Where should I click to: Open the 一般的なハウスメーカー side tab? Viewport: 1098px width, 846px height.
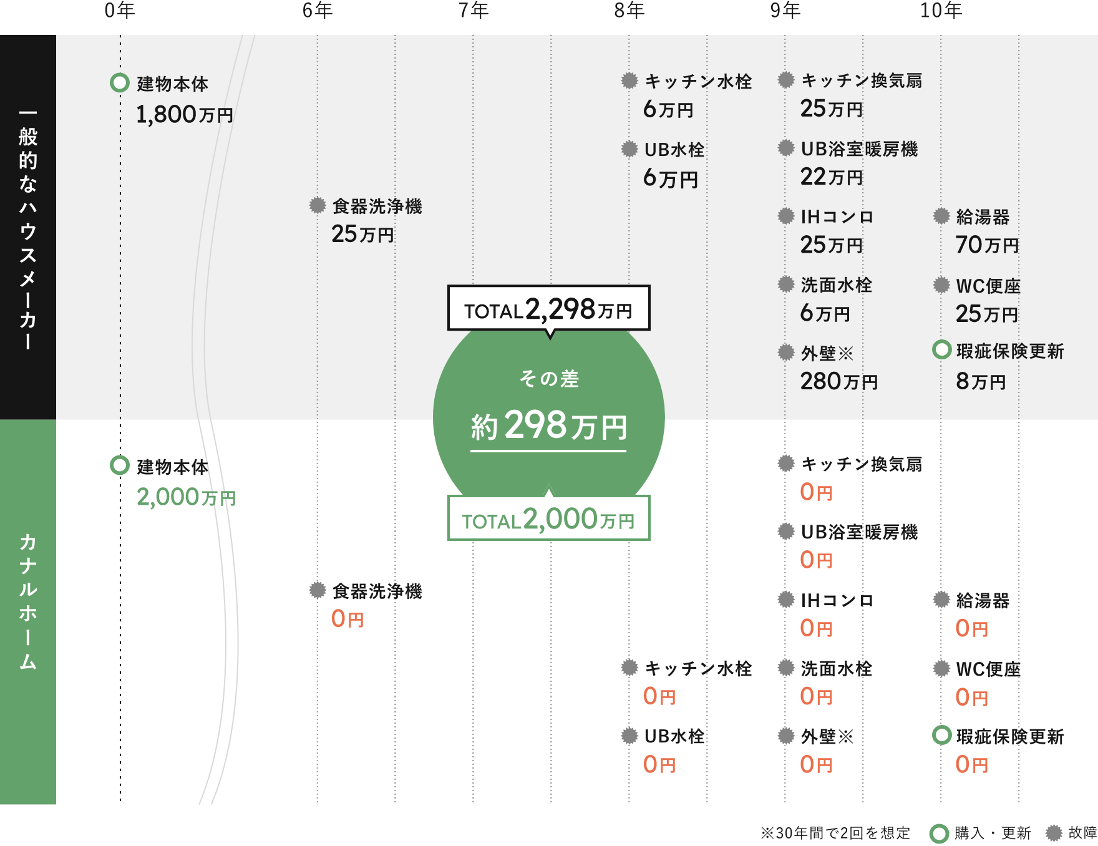click(28, 227)
